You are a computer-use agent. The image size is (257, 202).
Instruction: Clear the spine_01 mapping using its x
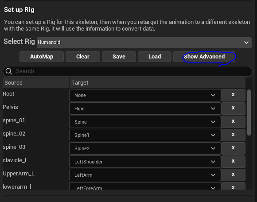point(233,121)
